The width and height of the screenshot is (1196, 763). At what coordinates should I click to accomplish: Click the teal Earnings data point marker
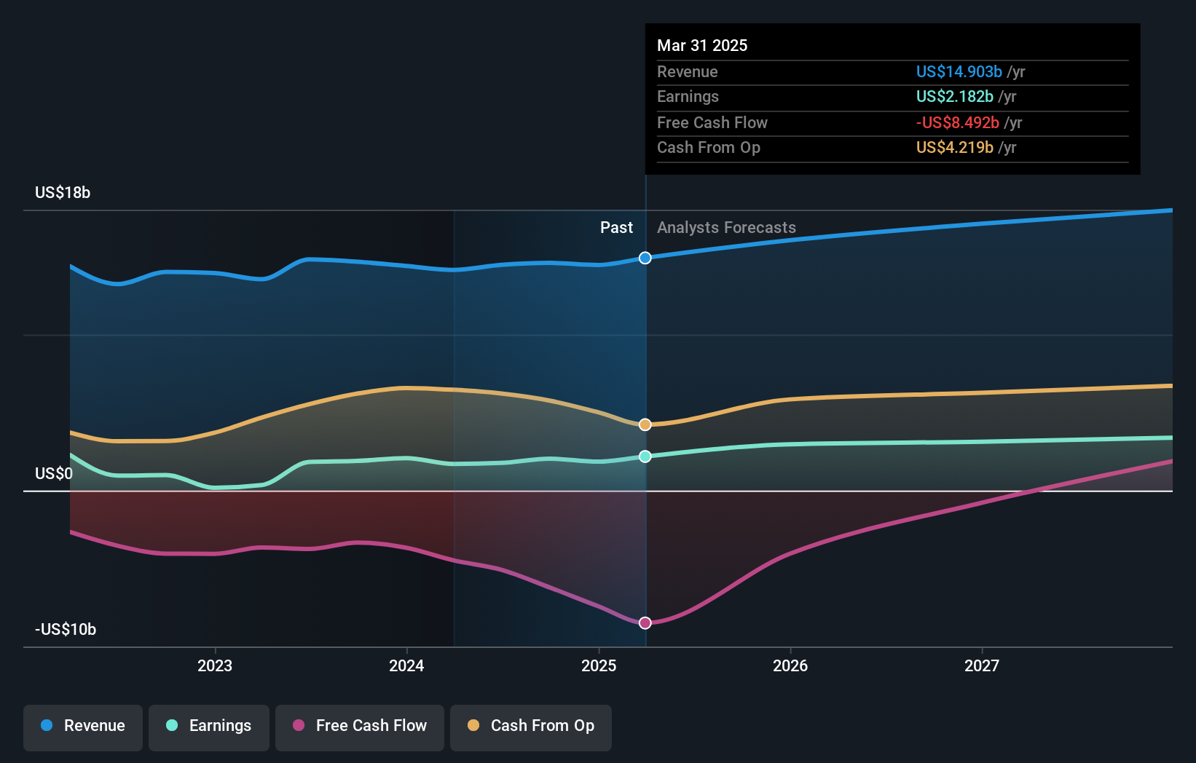(645, 456)
